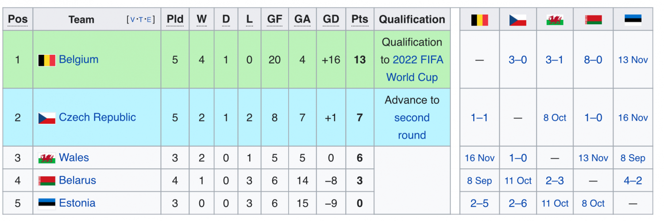This screenshot has height=221, width=664.
Task: Click the Wales flag in the team column
Action: click(46, 158)
